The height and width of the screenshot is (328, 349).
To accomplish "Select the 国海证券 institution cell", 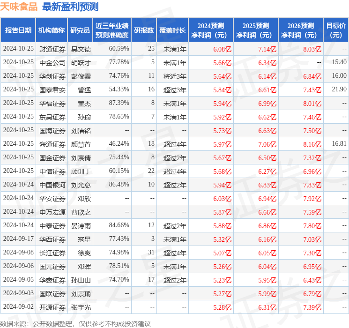I will tap(52, 130).
